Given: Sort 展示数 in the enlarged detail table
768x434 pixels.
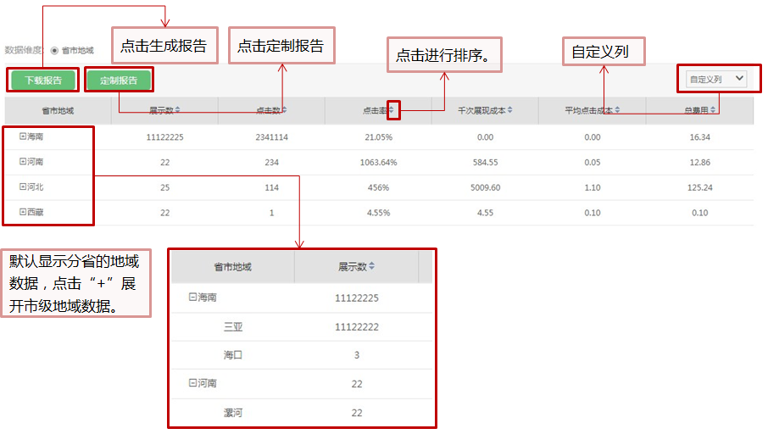Looking at the screenshot, I should (x=371, y=267).
